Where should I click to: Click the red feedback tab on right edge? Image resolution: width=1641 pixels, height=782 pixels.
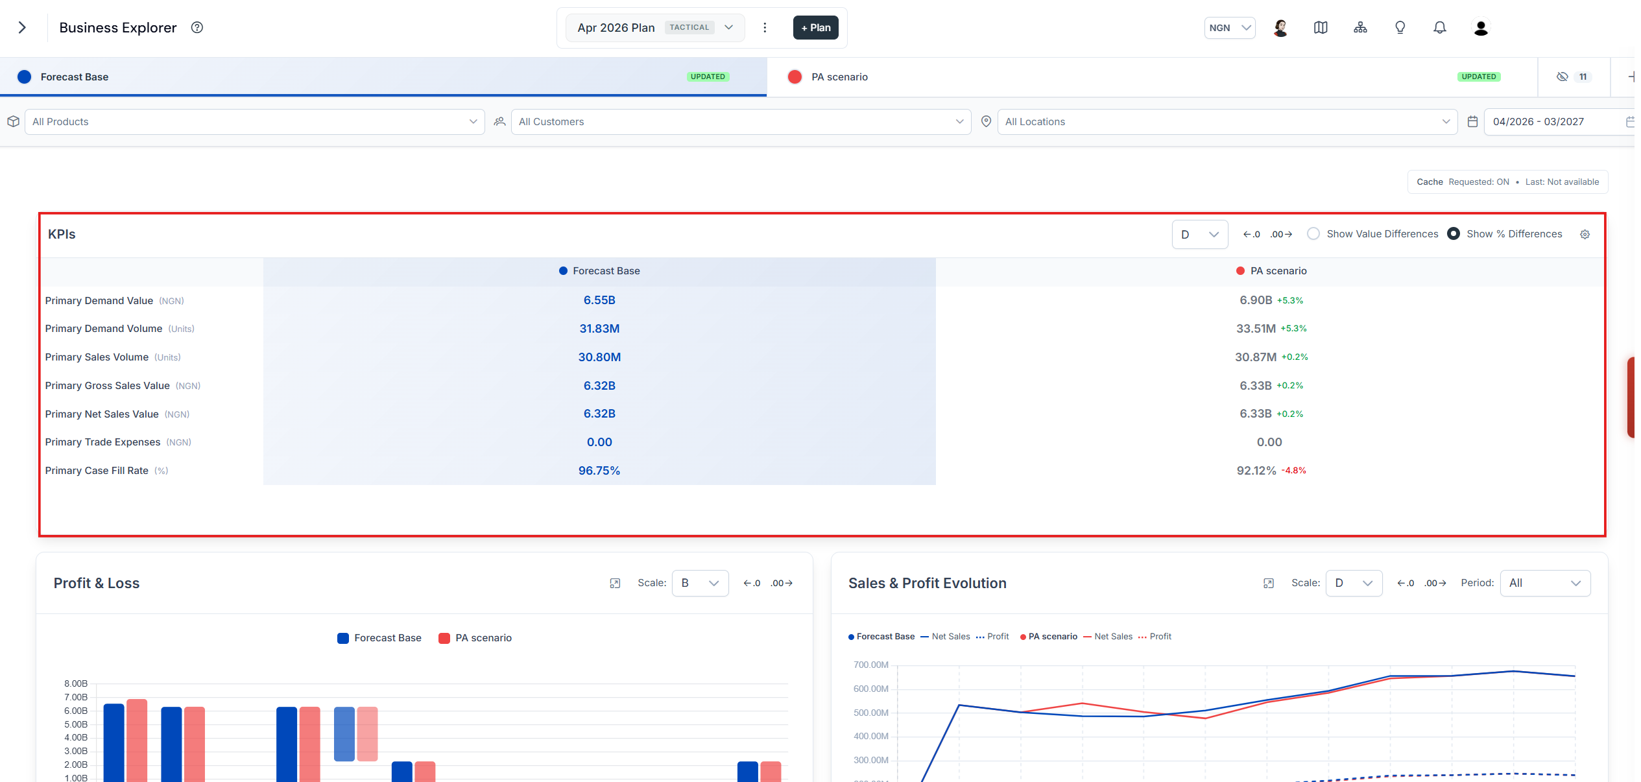click(1631, 397)
